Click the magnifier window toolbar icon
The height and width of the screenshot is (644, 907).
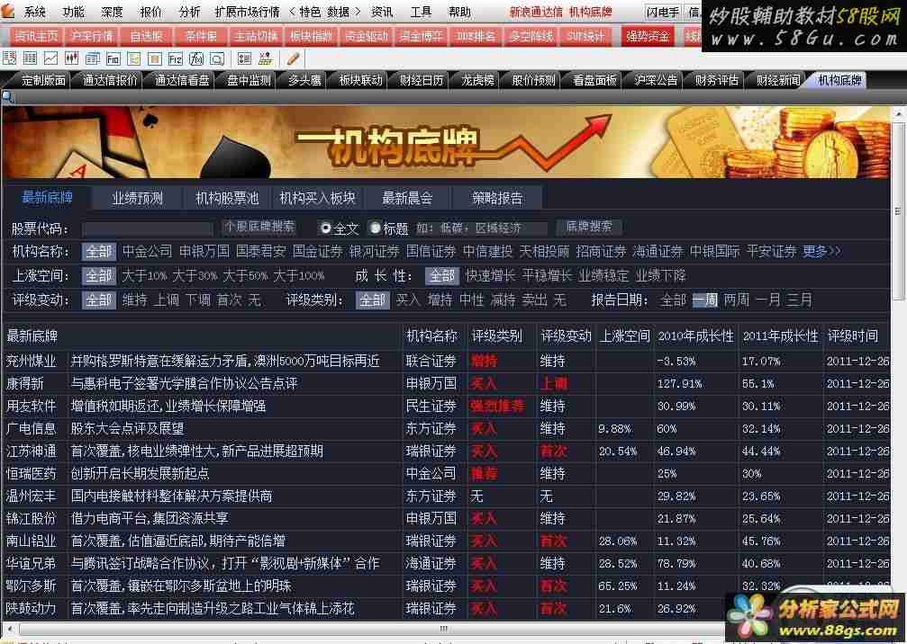click(217, 58)
